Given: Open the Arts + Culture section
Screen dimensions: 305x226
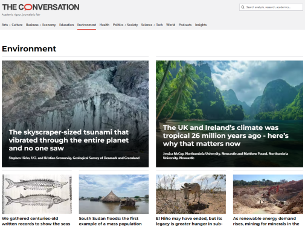Looking at the screenshot, I should [x=12, y=25].
